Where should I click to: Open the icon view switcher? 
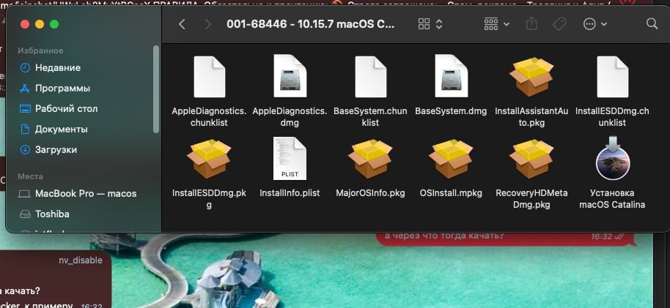[x=430, y=24]
